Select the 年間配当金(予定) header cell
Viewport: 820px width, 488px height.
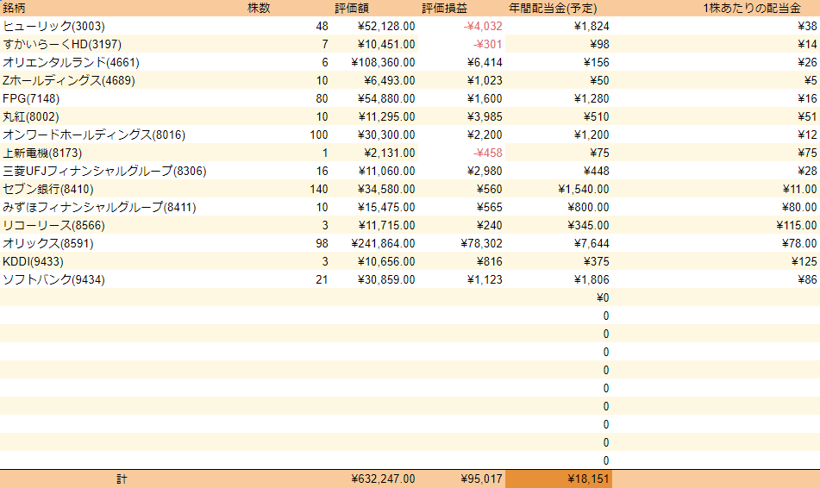(553, 9)
